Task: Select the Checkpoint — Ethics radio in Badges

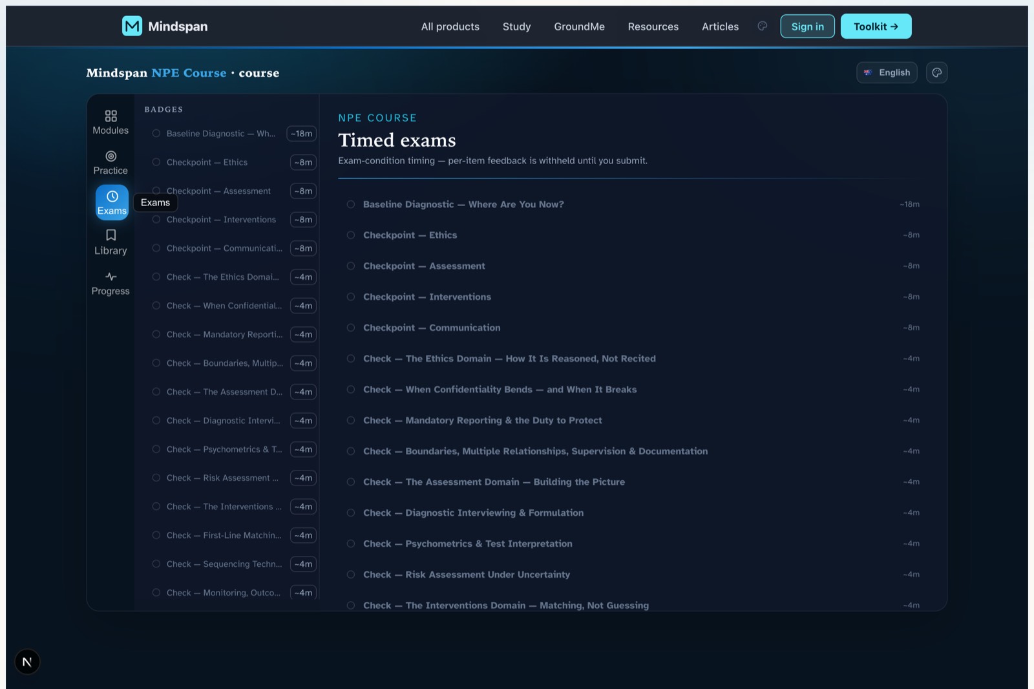Action: 156,162
